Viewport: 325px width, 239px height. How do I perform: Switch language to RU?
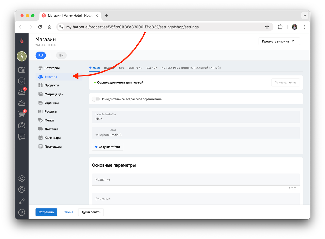(41, 55)
